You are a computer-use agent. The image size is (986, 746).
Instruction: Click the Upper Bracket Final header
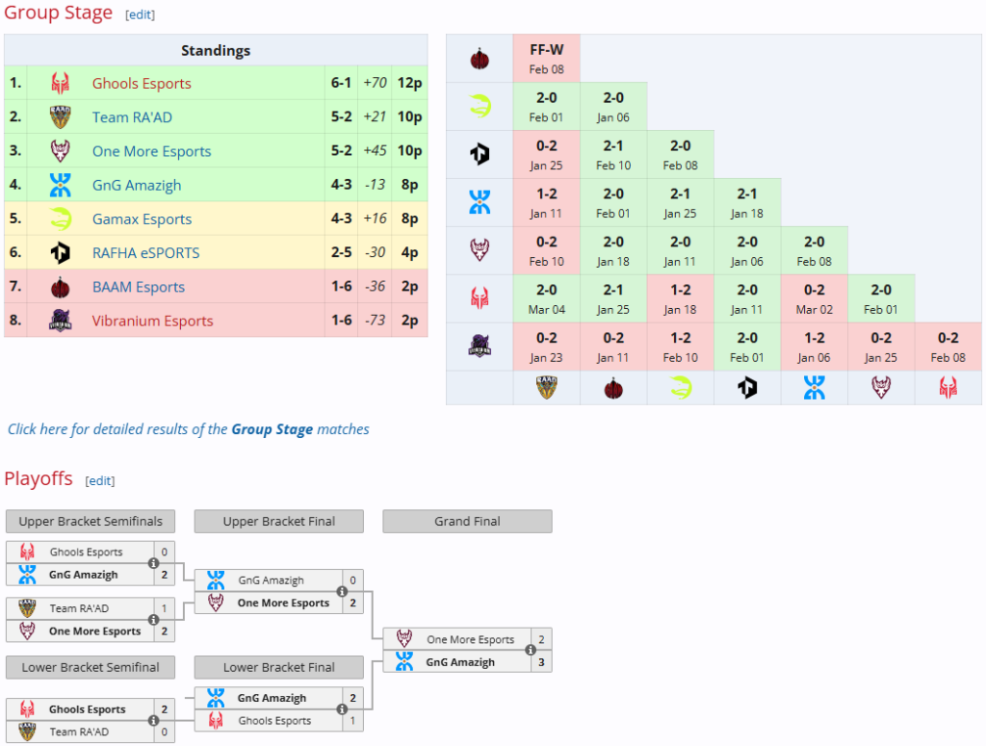278,522
